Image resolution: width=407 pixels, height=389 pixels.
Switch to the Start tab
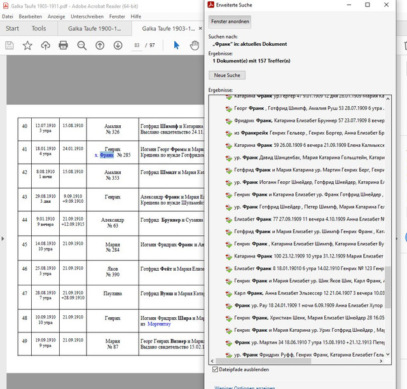click(x=12, y=29)
